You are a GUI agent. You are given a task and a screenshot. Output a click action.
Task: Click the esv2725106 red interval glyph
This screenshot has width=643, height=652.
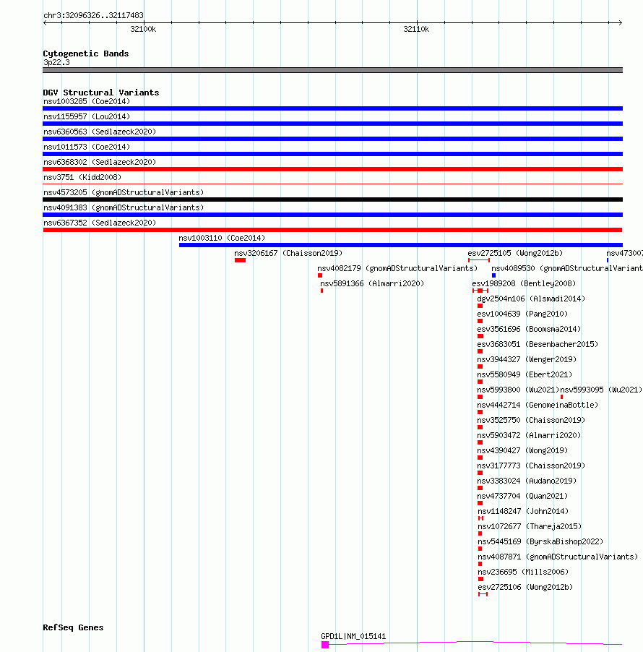[483, 594]
